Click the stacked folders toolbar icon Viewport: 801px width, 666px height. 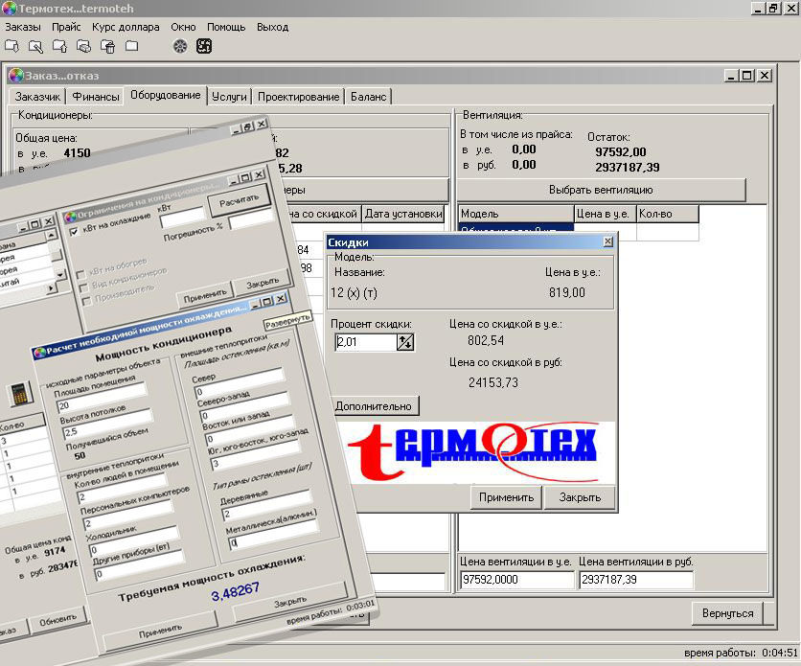coord(83,47)
